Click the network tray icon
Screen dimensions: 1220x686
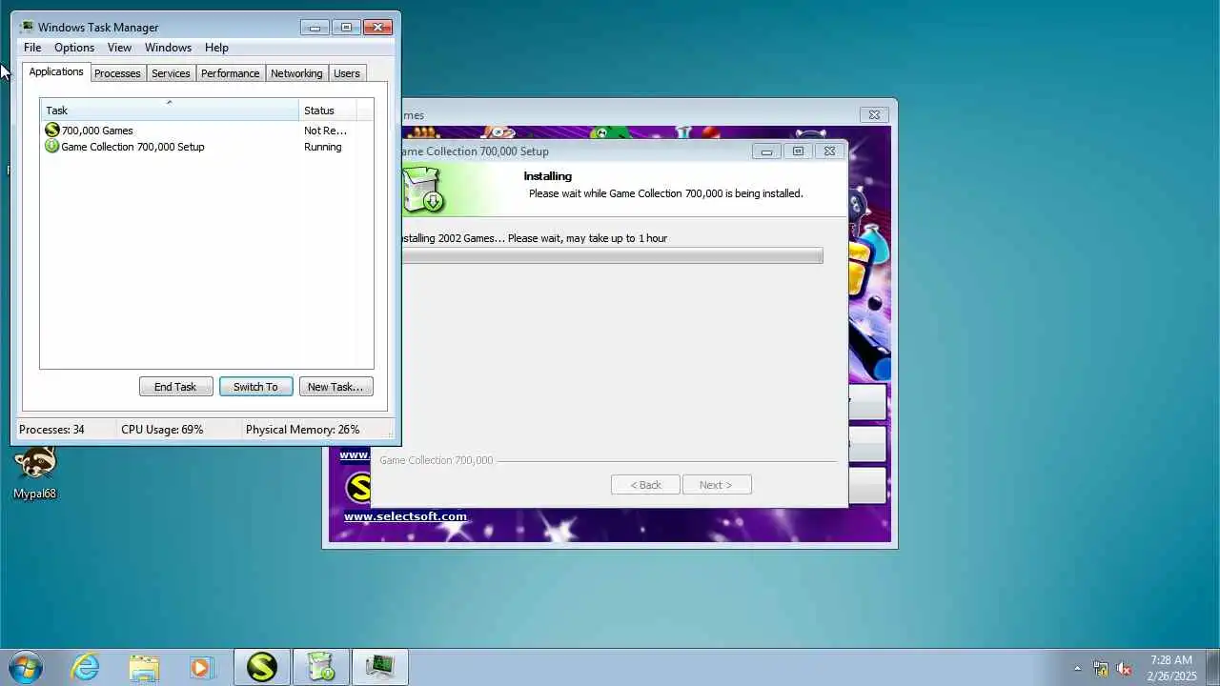pyautogui.click(x=1101, y=668)
